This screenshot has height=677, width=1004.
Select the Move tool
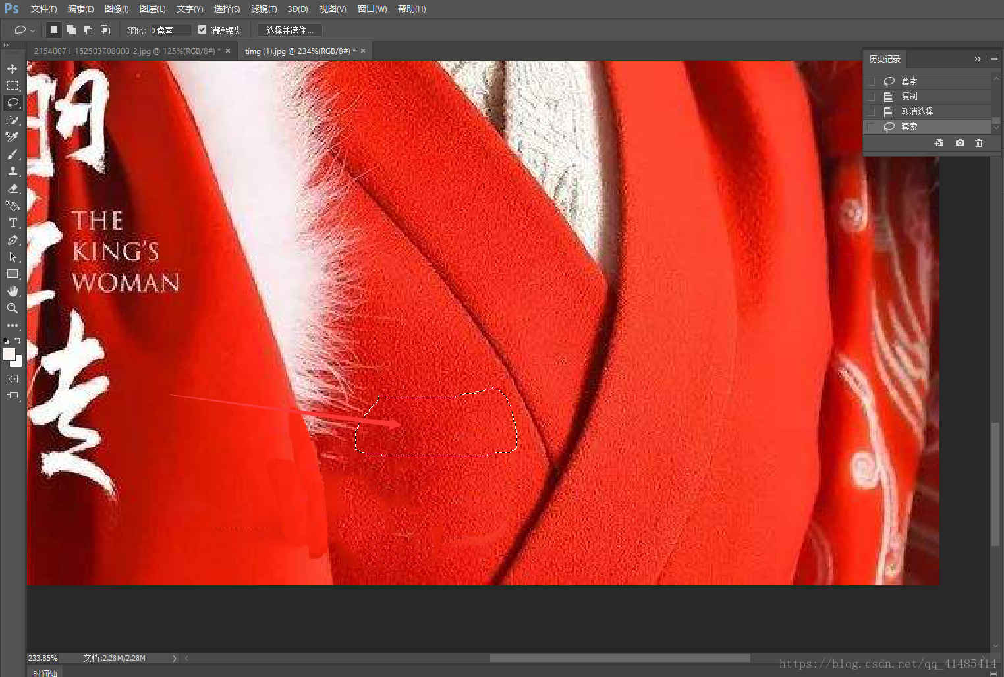click(13, 68)
